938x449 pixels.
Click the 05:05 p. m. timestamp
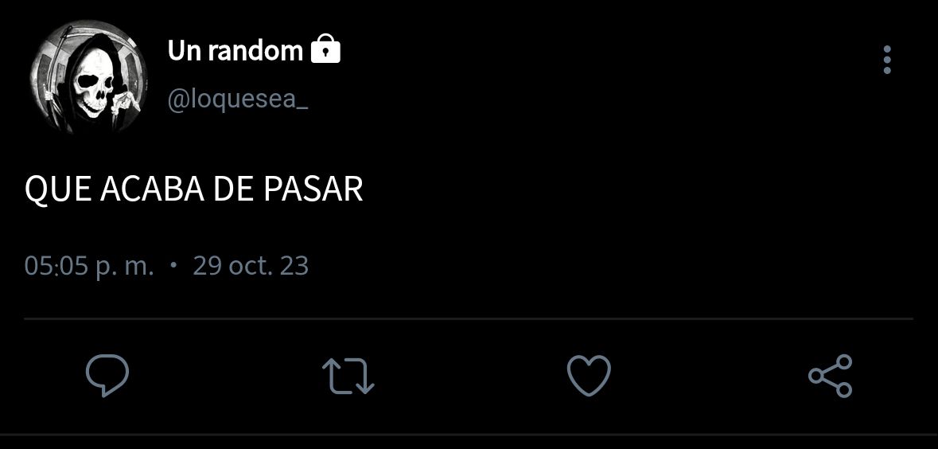click(89, 266)
